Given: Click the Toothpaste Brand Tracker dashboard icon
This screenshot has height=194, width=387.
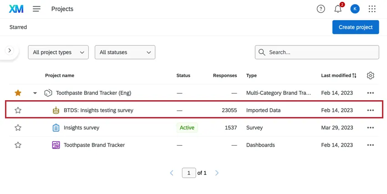Looking at the screenshot, I should [56, 145].
